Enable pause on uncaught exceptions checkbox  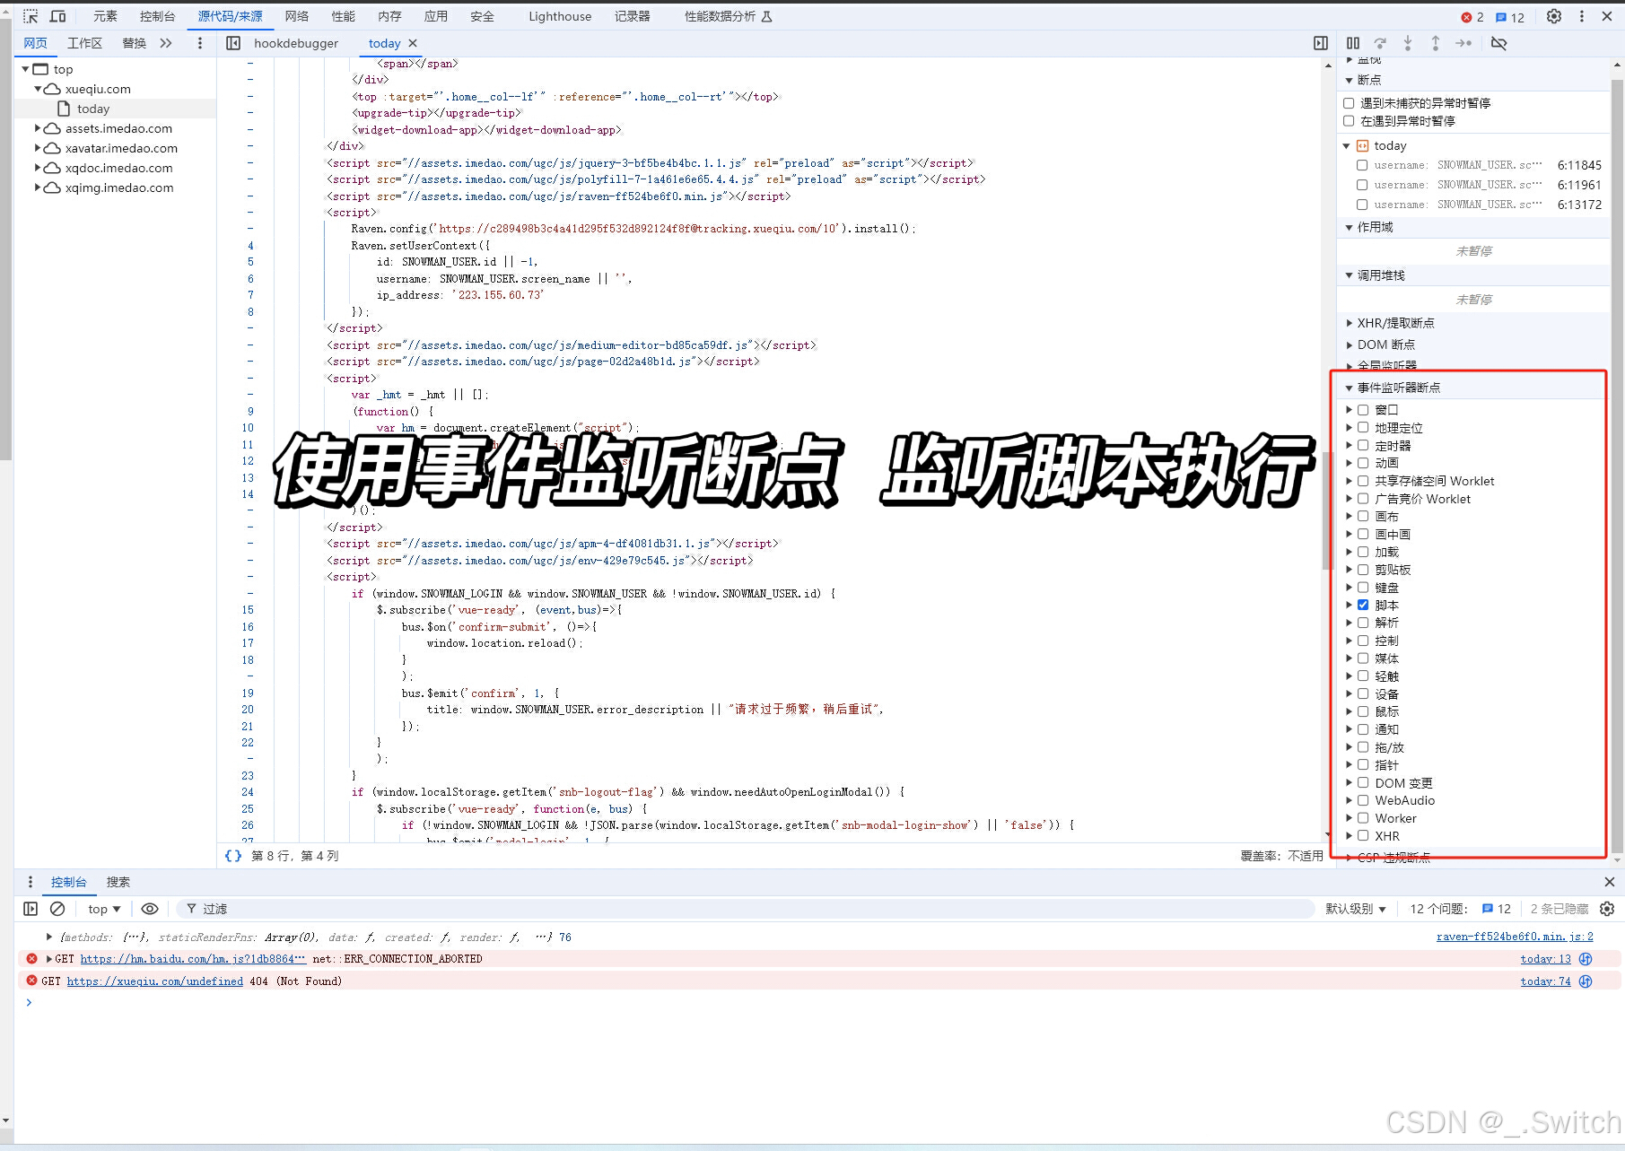click(1349, 103)
